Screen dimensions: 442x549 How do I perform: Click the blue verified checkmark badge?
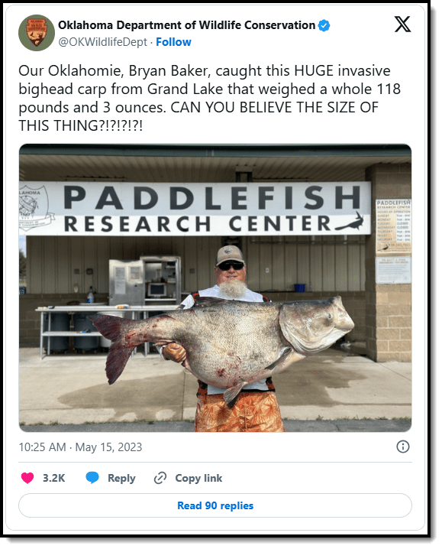[x=324, y=25]
